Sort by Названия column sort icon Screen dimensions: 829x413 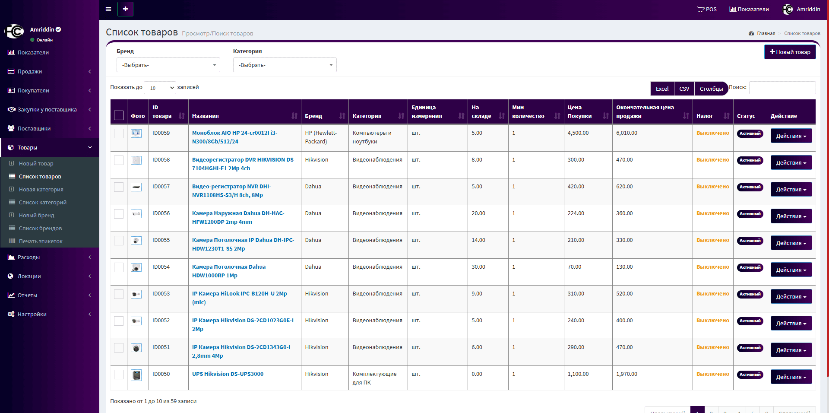coord(294,116)
